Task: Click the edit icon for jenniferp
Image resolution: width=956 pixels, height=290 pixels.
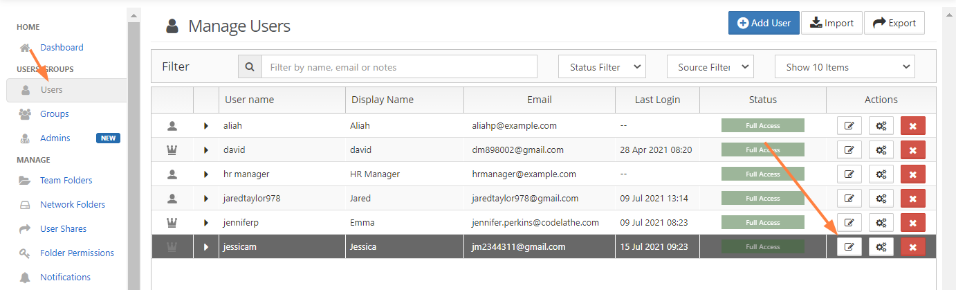Action: (849, 223)
